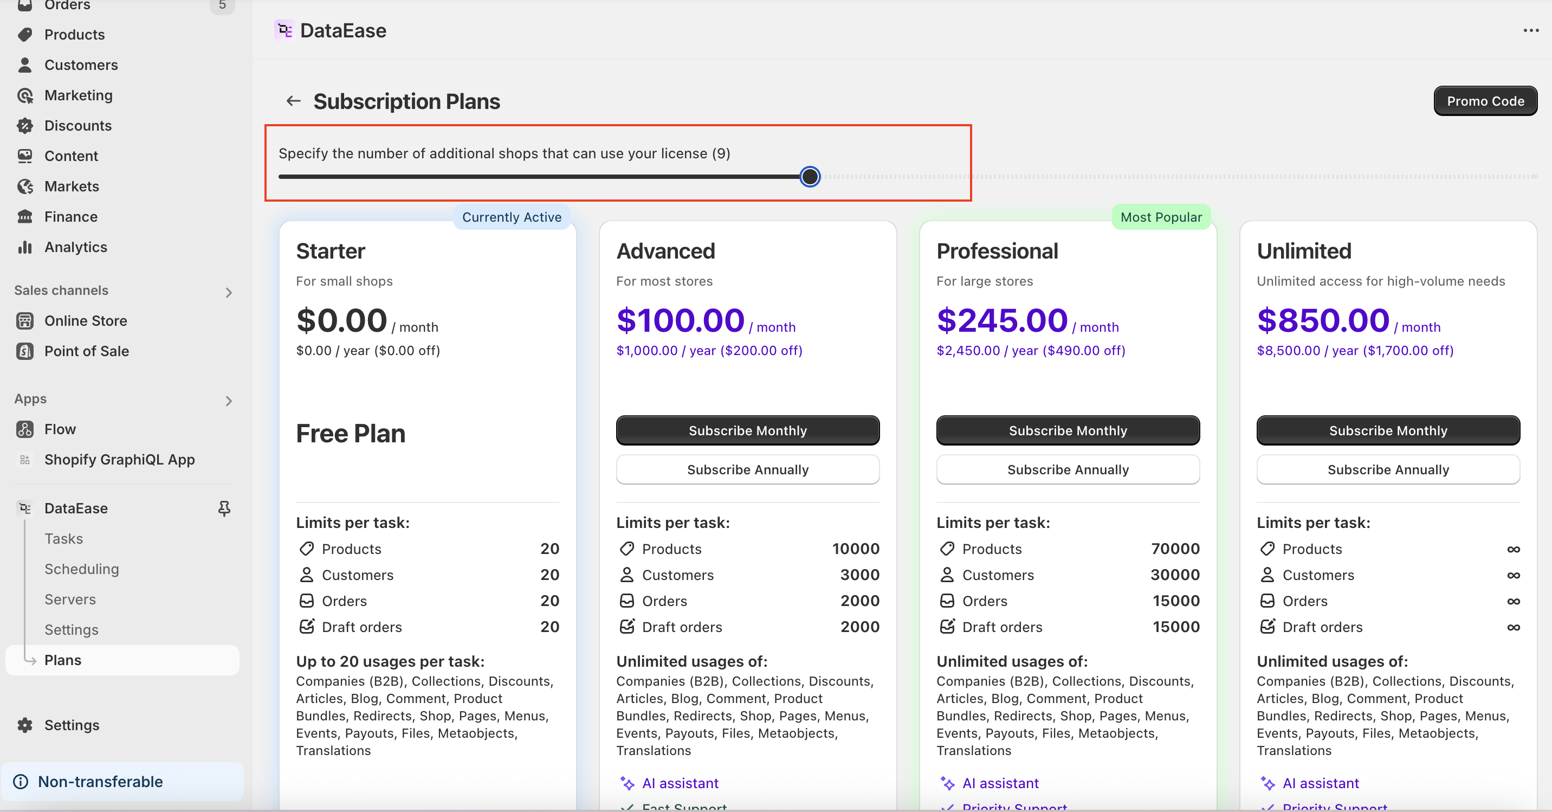Screen dimensions: 1552x812
Task: Click the Starter plan Products tag icon
Action: tap(307, 549)
